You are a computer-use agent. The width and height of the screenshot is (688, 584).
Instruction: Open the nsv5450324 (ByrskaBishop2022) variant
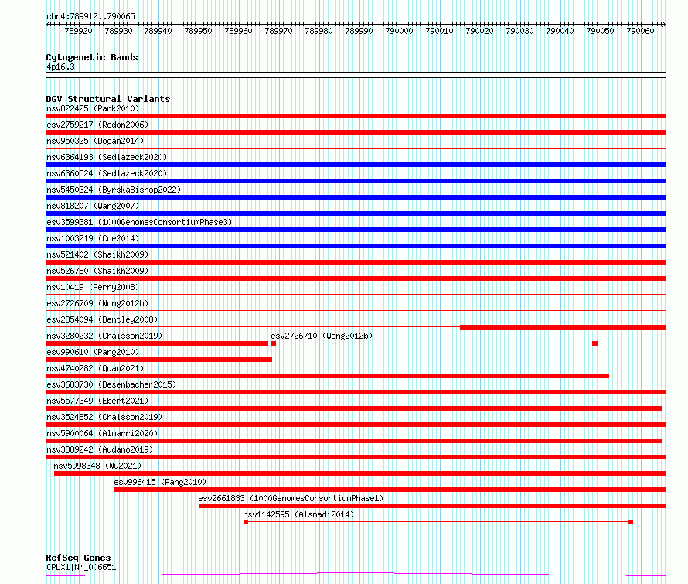coord(114,190)
